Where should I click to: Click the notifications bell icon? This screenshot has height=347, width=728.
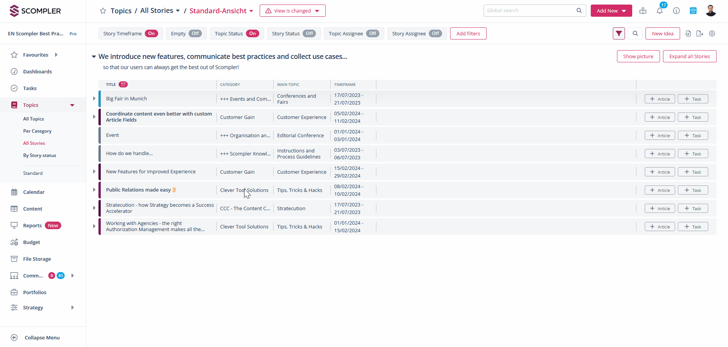660,11
